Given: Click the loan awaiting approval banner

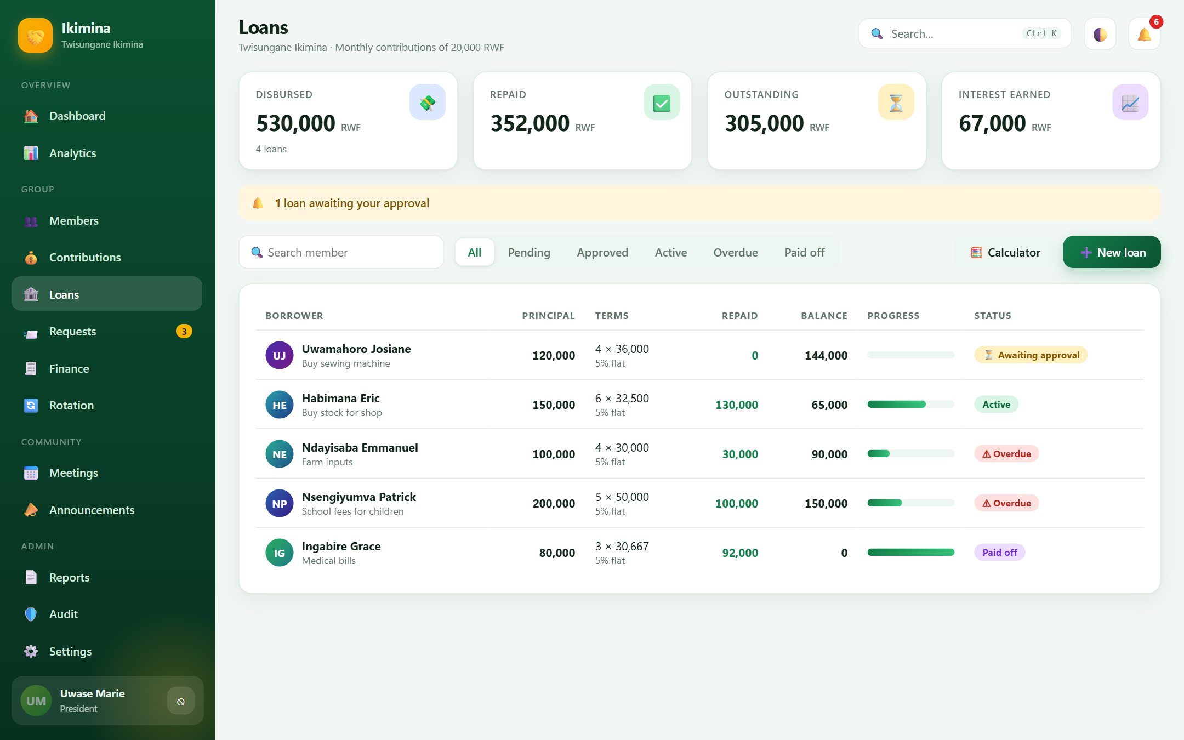Looking at the screenshot, I should click(699, 203).
